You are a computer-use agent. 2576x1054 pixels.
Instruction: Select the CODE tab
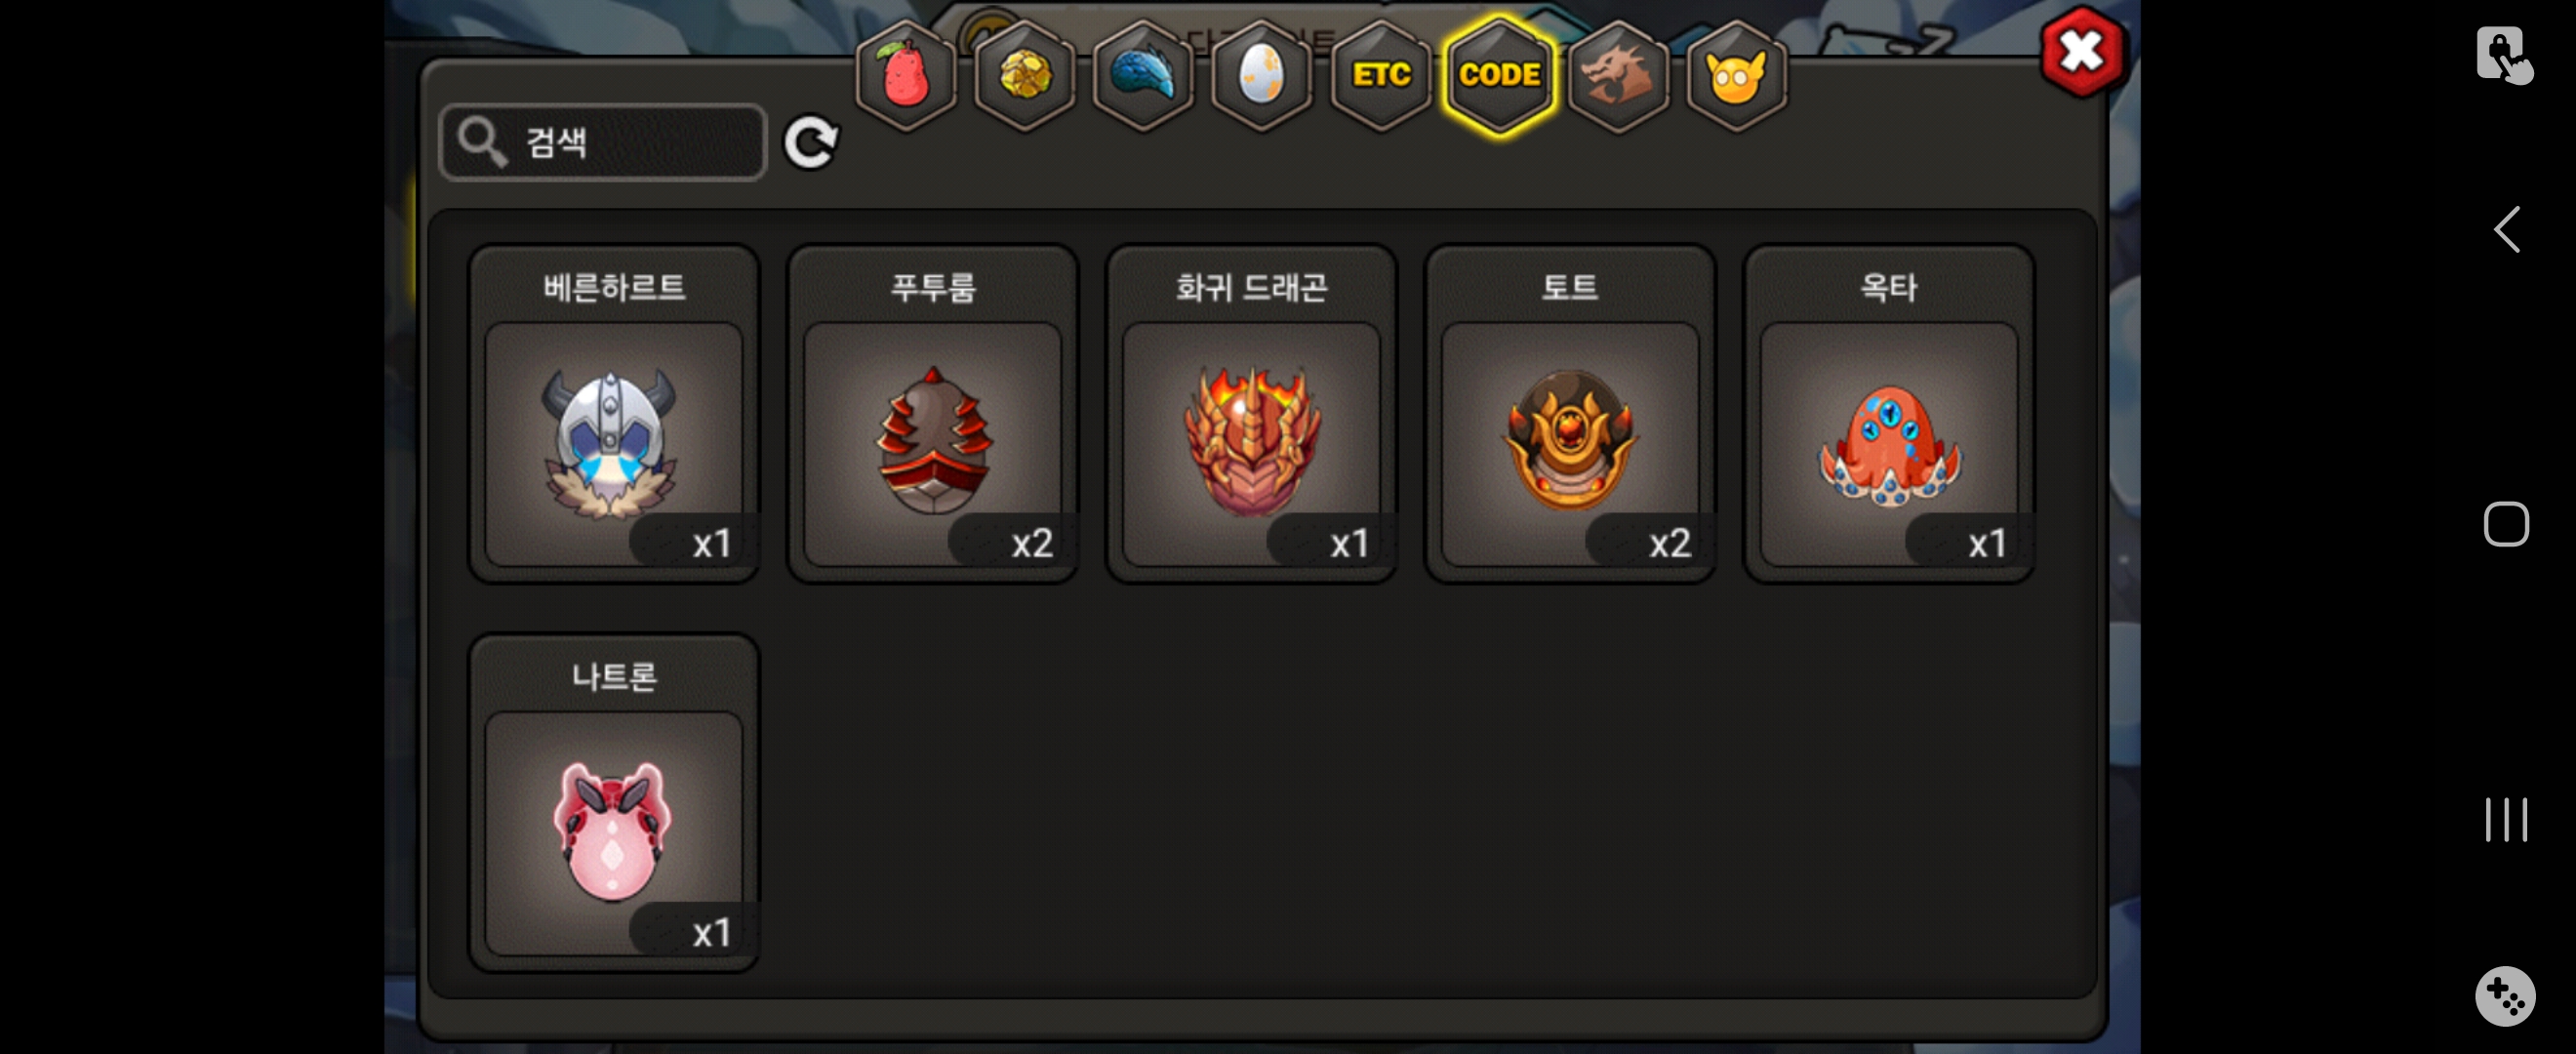(x=1499, y=75)
